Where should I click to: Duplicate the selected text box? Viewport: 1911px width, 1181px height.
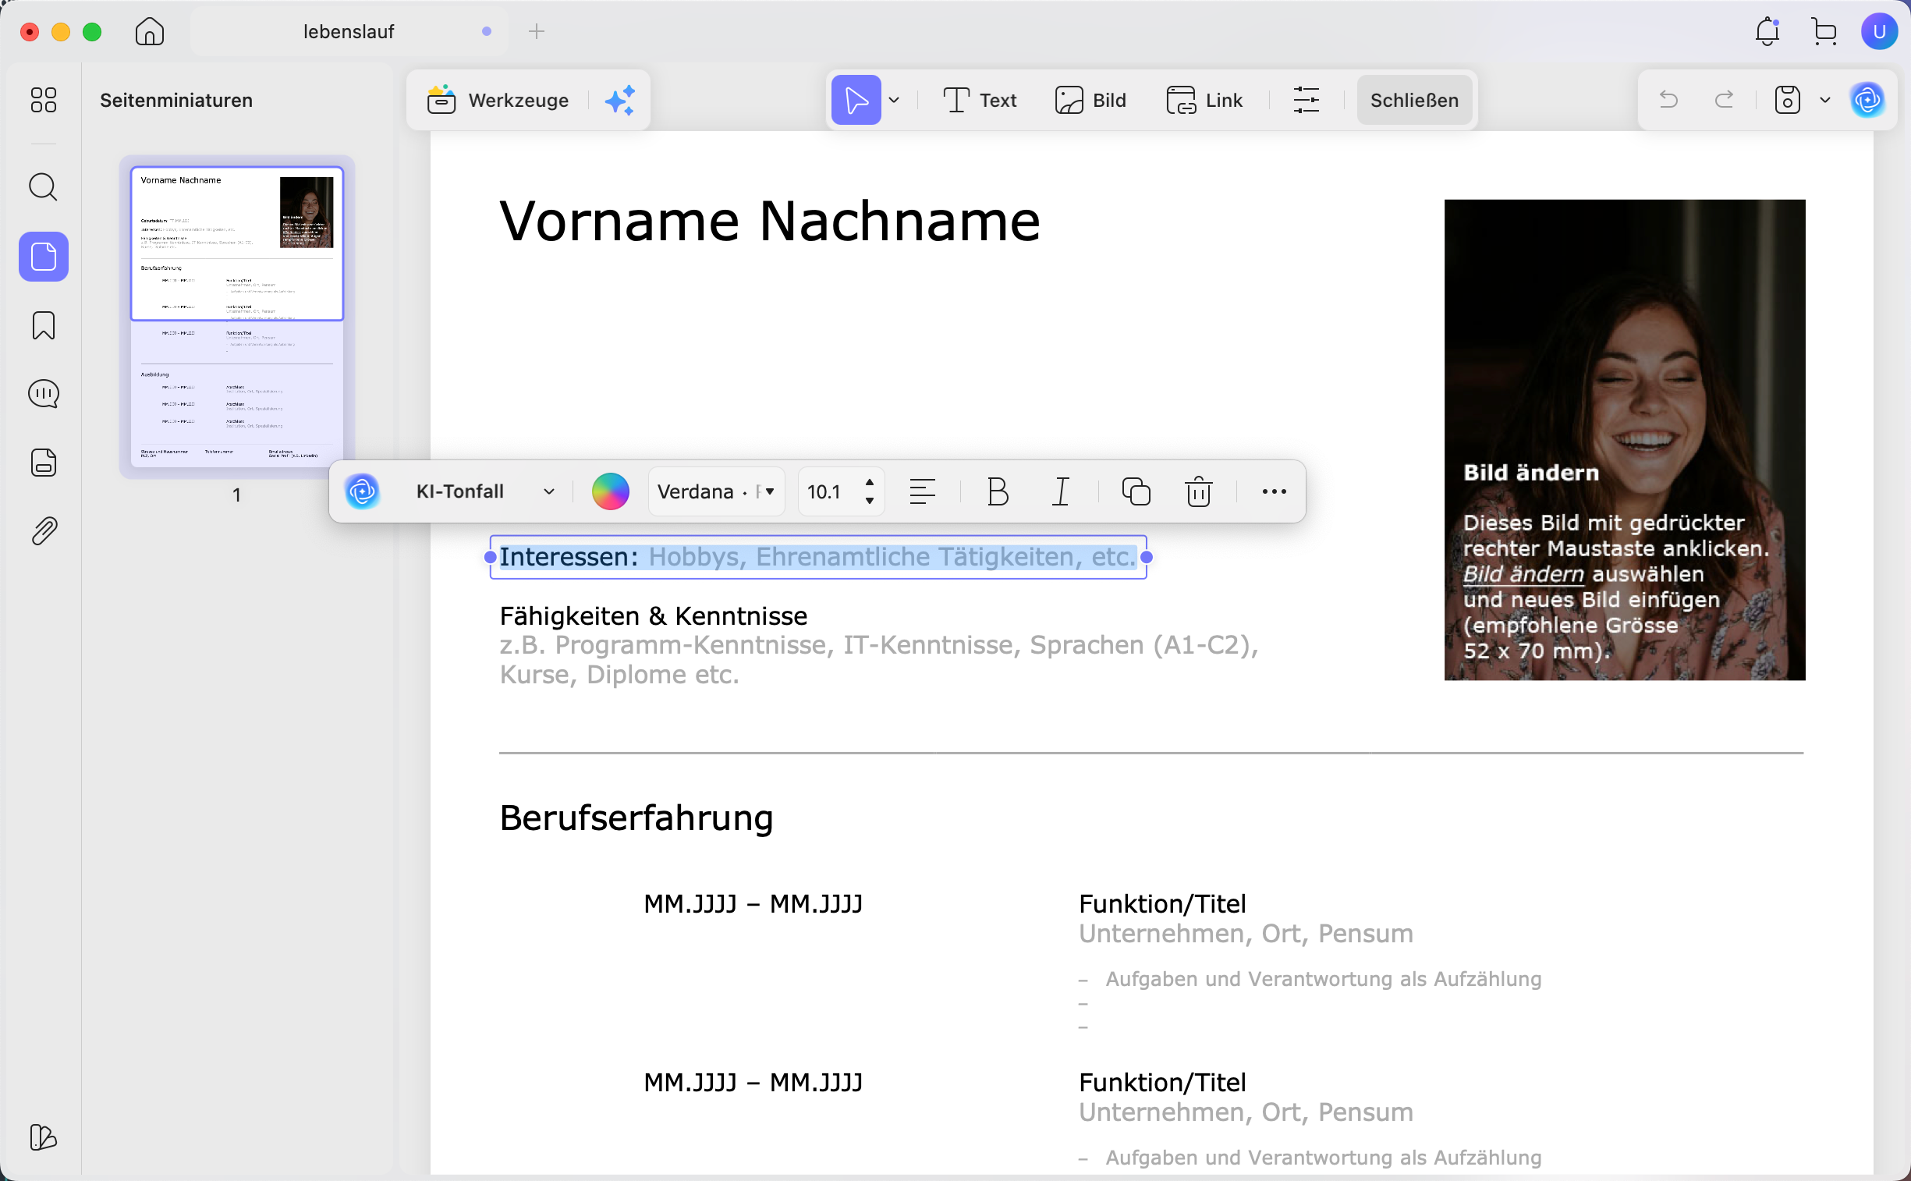[1136, 491]
